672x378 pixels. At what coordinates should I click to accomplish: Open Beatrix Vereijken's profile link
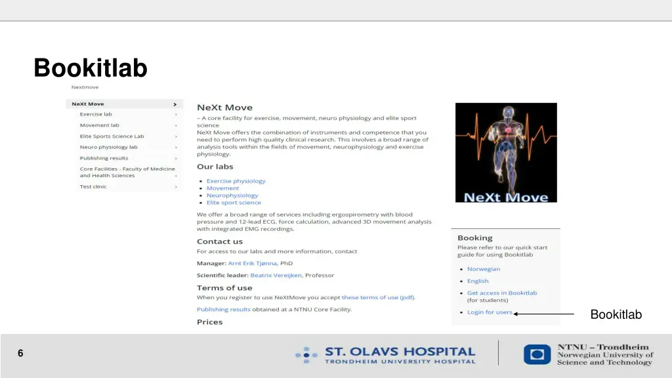click(x=276, y=275)
